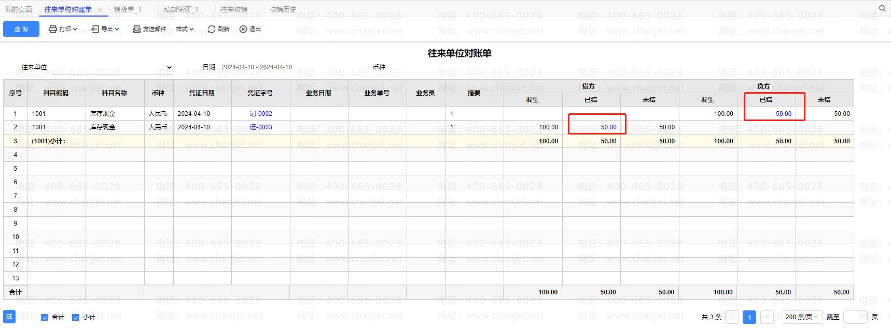The height and width of the screenshot is (328, 891).
Task: Click the 发送邮件 mail icon
Action: coord(136,29)
